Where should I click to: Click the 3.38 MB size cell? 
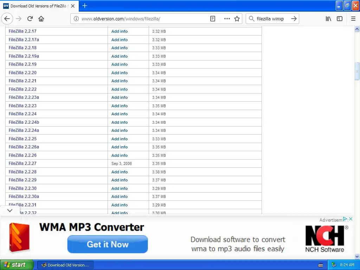[x=159, y=172]
